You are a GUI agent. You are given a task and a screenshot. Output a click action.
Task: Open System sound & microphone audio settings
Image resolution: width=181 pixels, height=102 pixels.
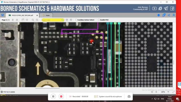pyautogui.click(x=108, y=96)
